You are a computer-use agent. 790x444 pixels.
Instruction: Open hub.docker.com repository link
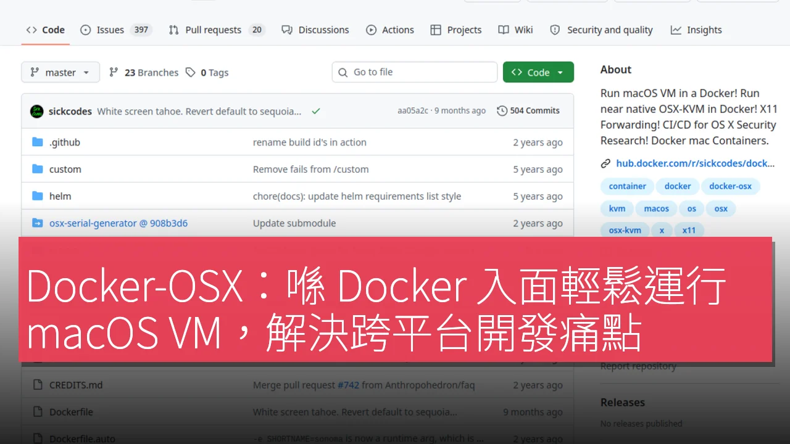[695, 163]
